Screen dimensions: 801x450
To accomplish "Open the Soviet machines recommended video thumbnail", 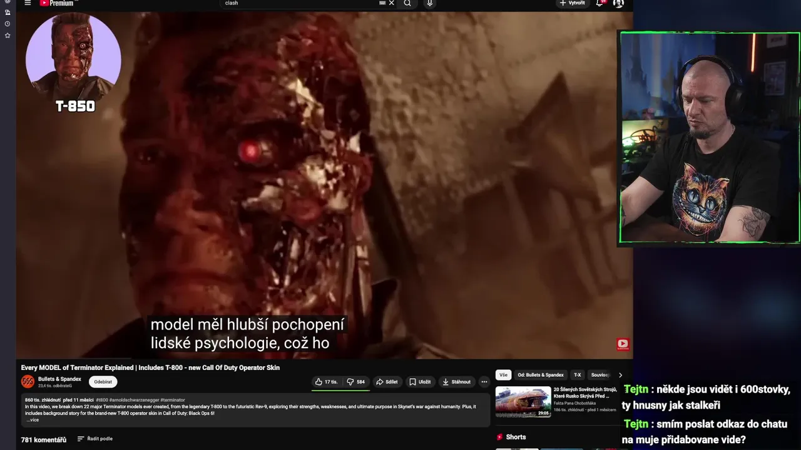I will coord(523,402).
